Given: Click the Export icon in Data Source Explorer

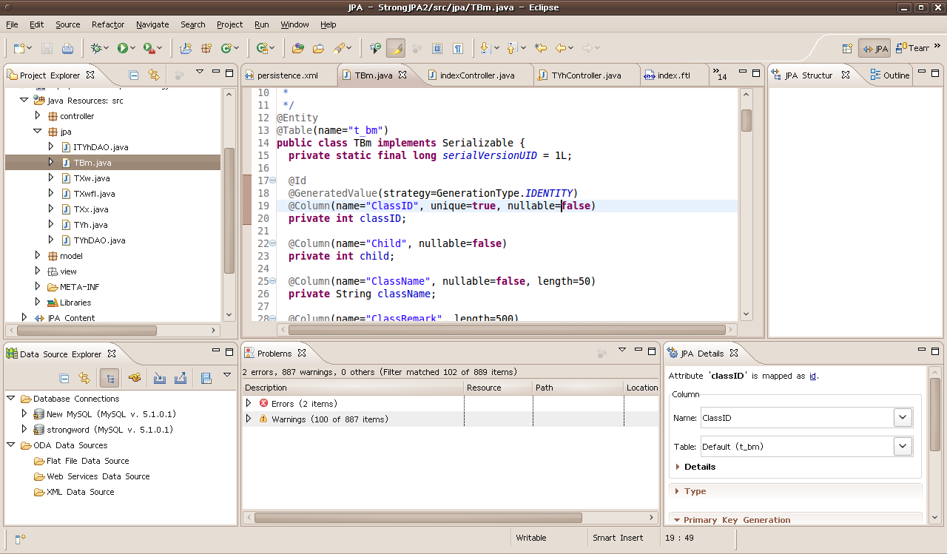Looking at the screenshot, I should click(x=180, y=378).
